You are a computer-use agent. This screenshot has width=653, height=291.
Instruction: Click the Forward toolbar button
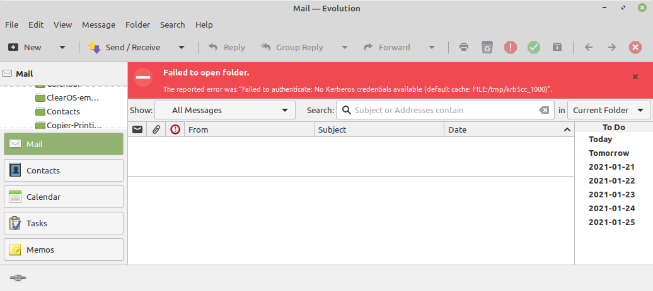tap(387, 47)
